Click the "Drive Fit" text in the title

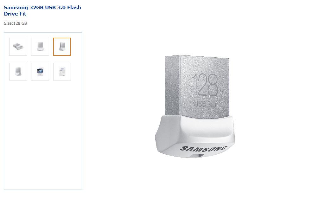click(x=15, y=14)
